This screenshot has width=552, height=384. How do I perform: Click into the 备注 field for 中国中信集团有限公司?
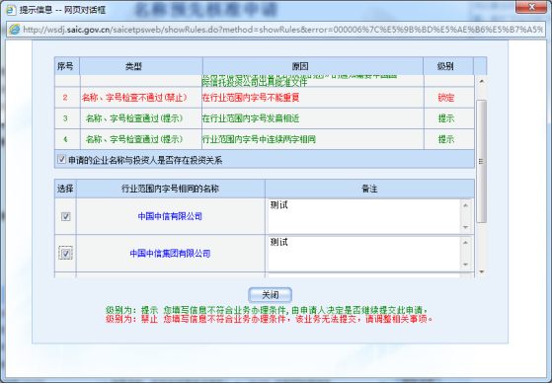click(364, 254)
